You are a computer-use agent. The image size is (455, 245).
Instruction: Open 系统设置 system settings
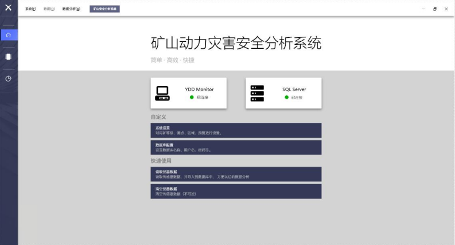pos(236,130)
